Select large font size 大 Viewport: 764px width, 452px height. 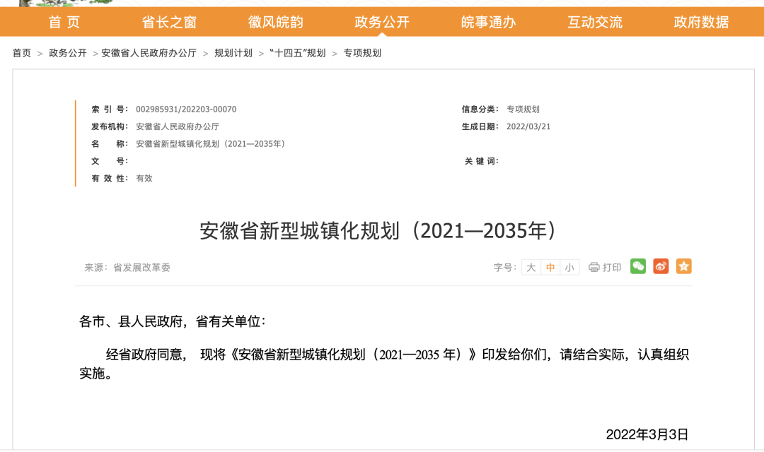[x=531, y=267]
